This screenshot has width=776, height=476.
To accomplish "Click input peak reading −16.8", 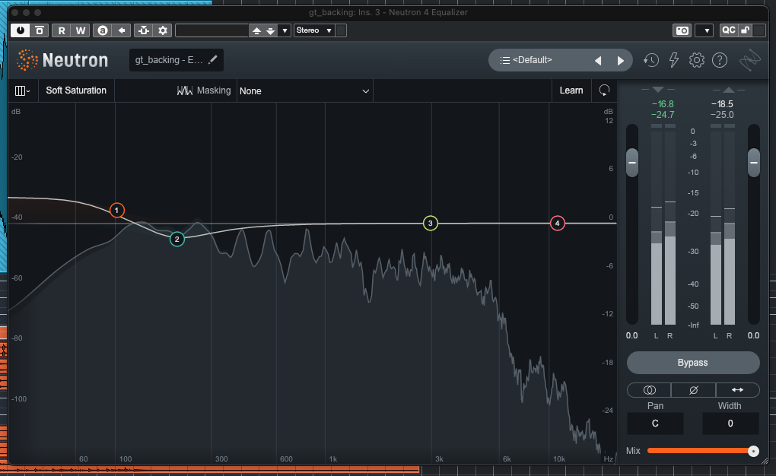I will tap(663, 104).
